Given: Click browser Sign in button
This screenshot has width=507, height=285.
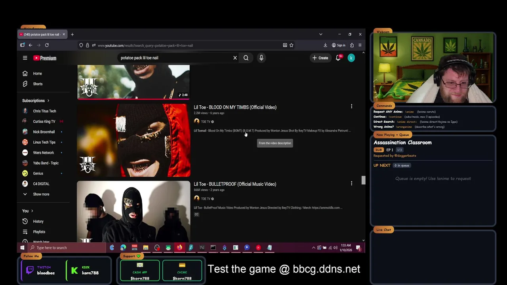Looking at the screenshot, I should tap(339, 45).
